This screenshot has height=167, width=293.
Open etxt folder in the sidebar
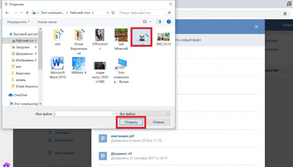(17, 67)
